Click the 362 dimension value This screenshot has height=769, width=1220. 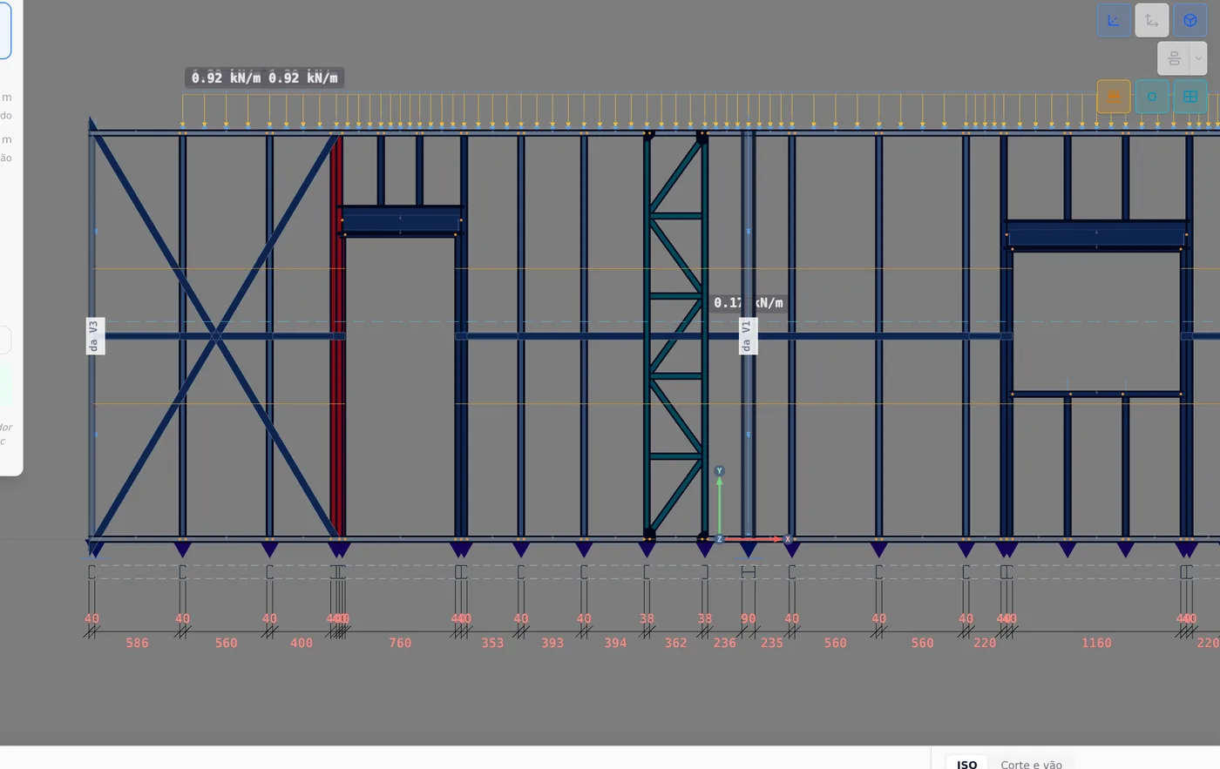point(676,643)
